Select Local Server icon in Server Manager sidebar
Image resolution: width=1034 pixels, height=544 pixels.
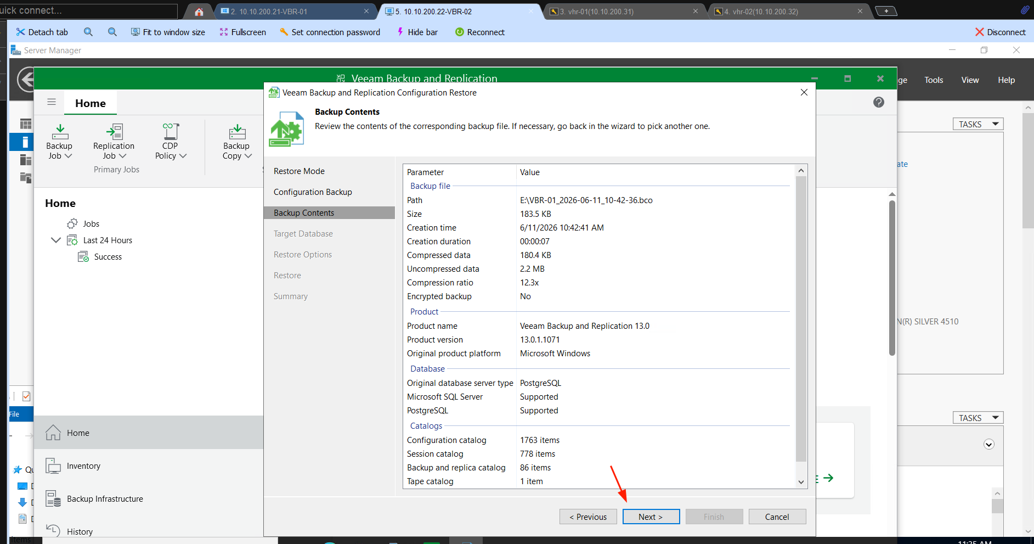pos(25,142)
